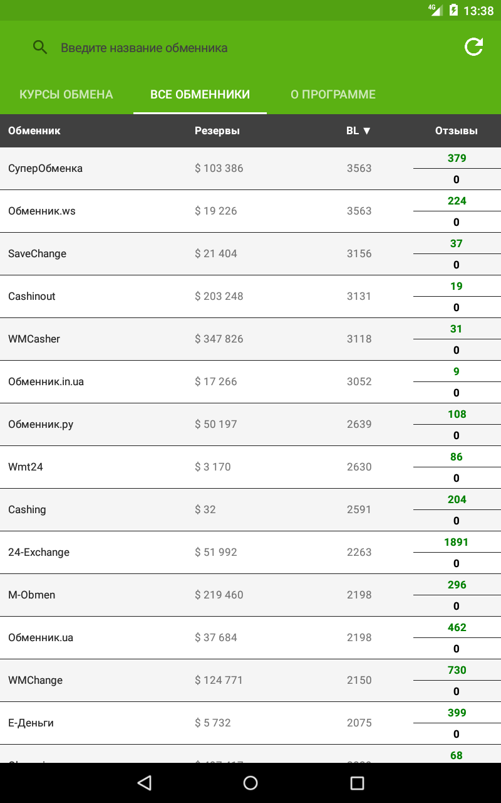501x803 pixels.
Task: Click the BL sort arrow header
Action: (x=359, y=130)
